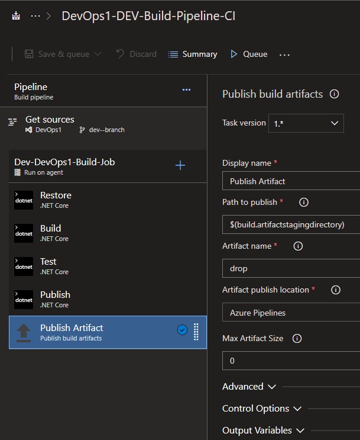
Task: Click drag handle on Publish Artifact task
Action: point(196,332)
